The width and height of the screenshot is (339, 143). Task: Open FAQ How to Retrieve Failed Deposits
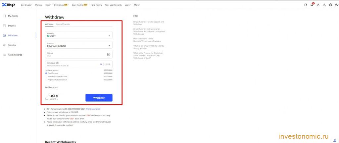(x=147, y=40)
